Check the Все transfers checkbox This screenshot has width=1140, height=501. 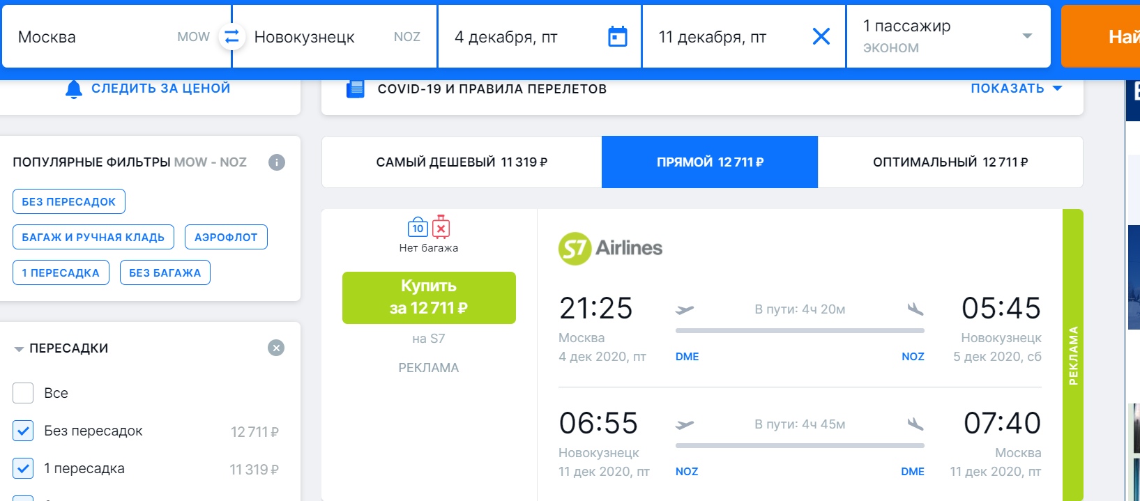pos(23,393)
